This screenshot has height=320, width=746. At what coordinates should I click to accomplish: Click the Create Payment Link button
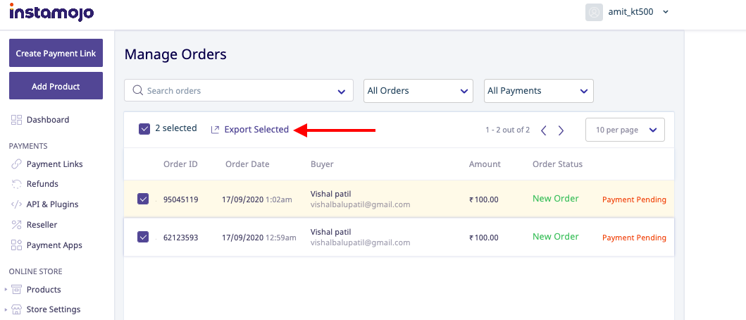pos(56,53)
